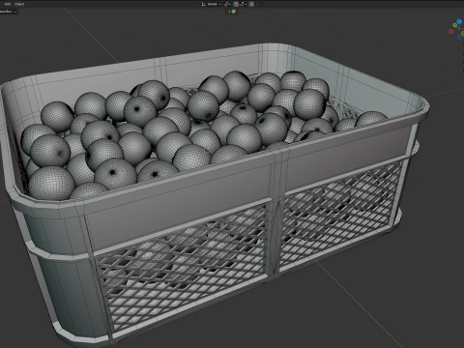Open the snapping options dropdown

pyautogui.click(x=243, y=4)
